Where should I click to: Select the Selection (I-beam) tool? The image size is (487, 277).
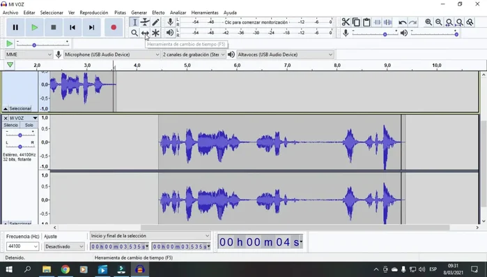134,22
